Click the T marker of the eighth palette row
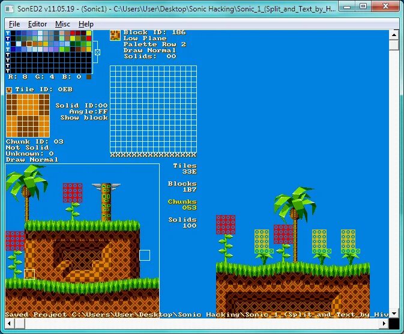 pyautogui.click(x=8, y=71)
